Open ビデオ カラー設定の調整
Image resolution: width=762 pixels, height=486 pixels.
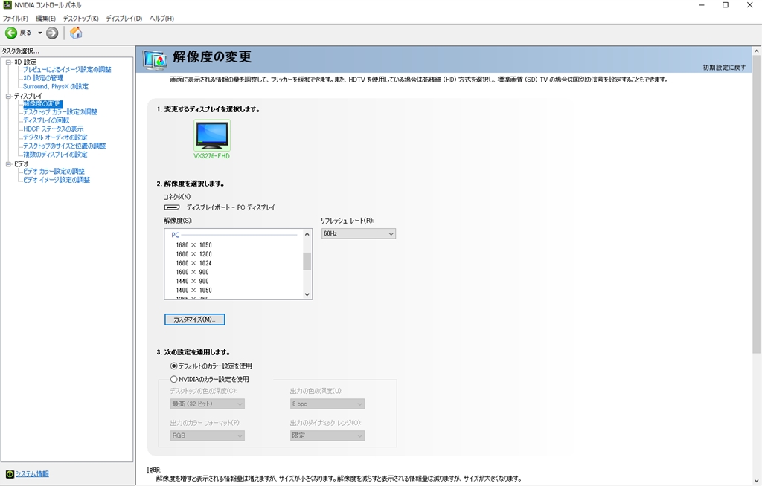[54, 172]
